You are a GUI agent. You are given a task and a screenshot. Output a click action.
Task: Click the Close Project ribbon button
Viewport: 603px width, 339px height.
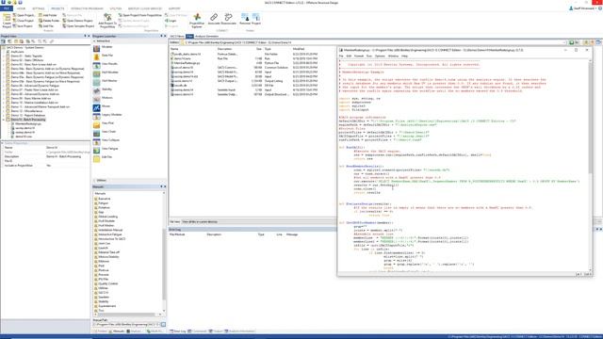pos(24,21)
